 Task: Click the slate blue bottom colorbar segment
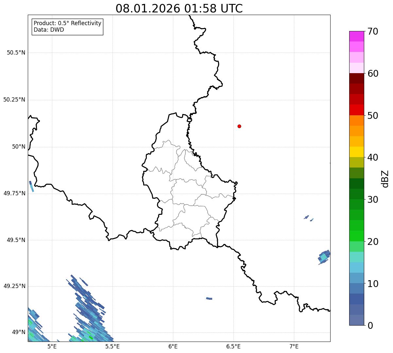pyautogui.click(x=356, y=320)
